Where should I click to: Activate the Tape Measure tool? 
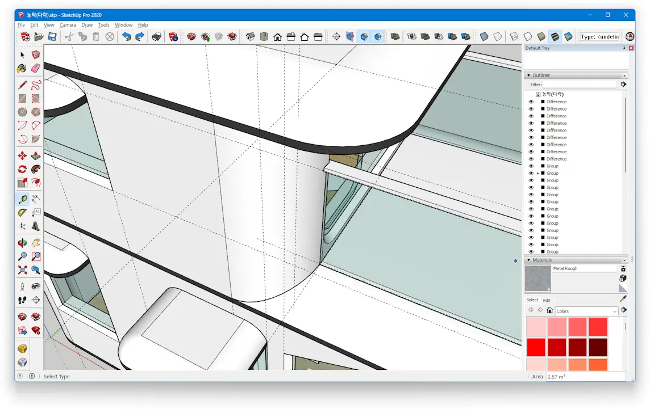[22, 199]
